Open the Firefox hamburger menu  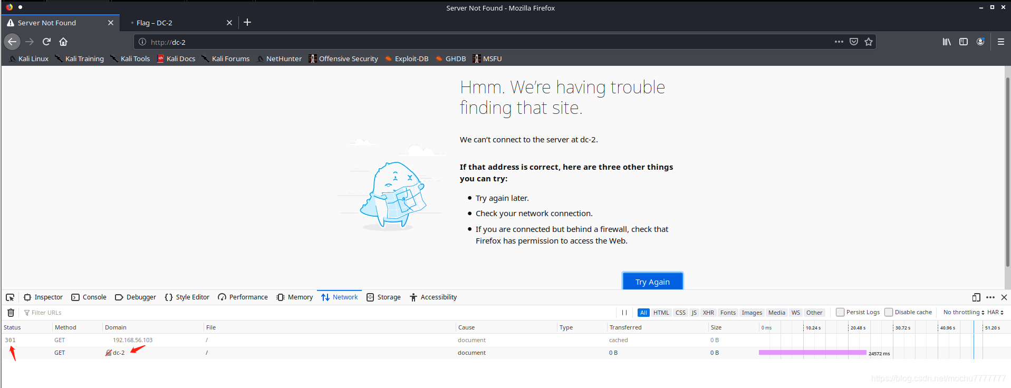(x=1000, y=42)
